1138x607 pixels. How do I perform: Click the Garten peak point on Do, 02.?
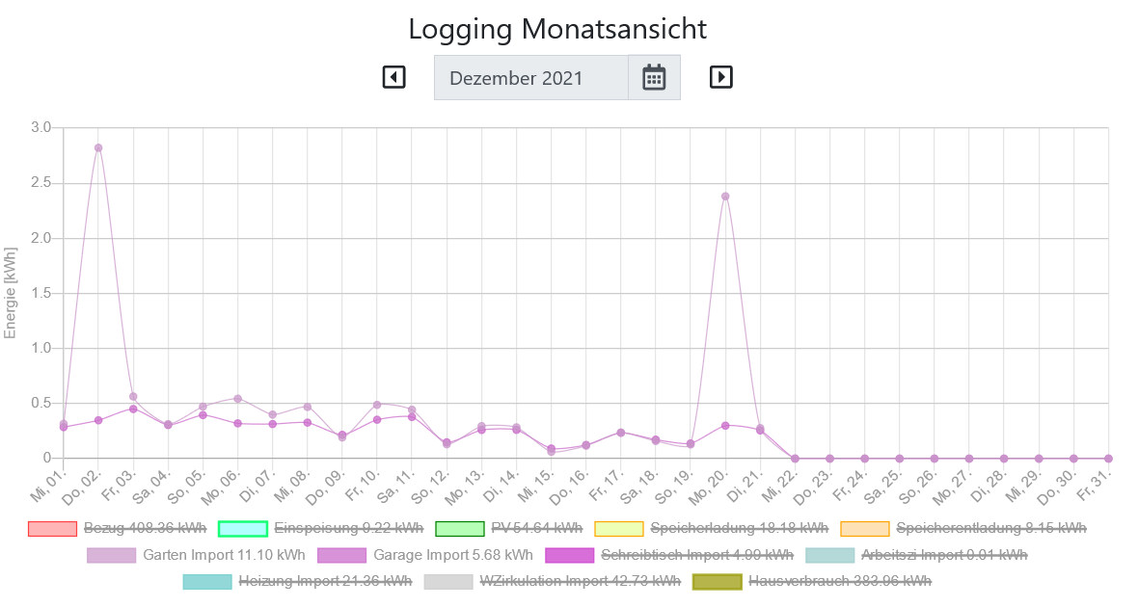(x=98, y=148)
